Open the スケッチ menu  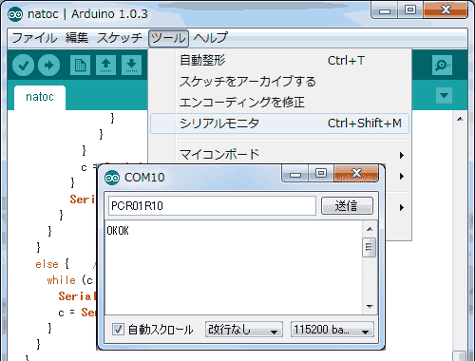pos(120,38)
